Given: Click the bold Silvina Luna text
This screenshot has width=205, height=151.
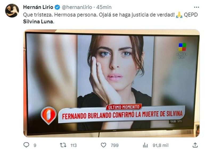Looking at the screenshot, I should (38, 22).
